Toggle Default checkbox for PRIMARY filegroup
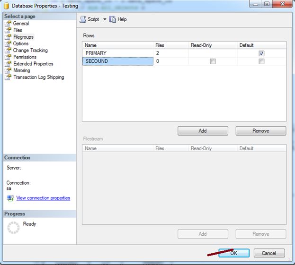Image resolution: width=295 pixels, height=265 pixels. pos(261,53)
